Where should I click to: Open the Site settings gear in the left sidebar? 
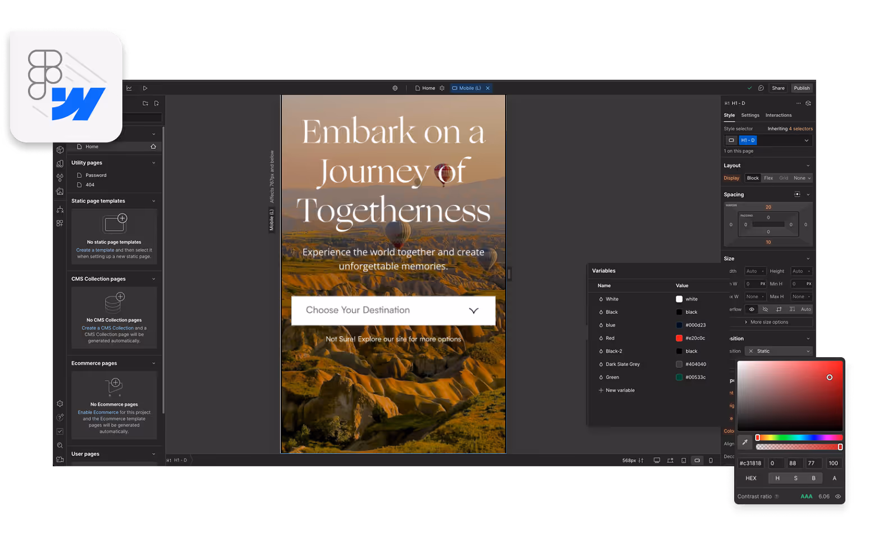coord(60,404)
